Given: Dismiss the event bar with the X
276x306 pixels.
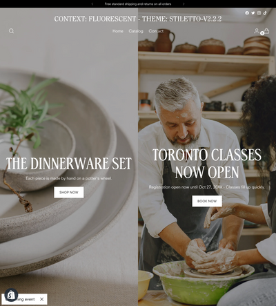Looking at the screenshot, I should point(41,299).
